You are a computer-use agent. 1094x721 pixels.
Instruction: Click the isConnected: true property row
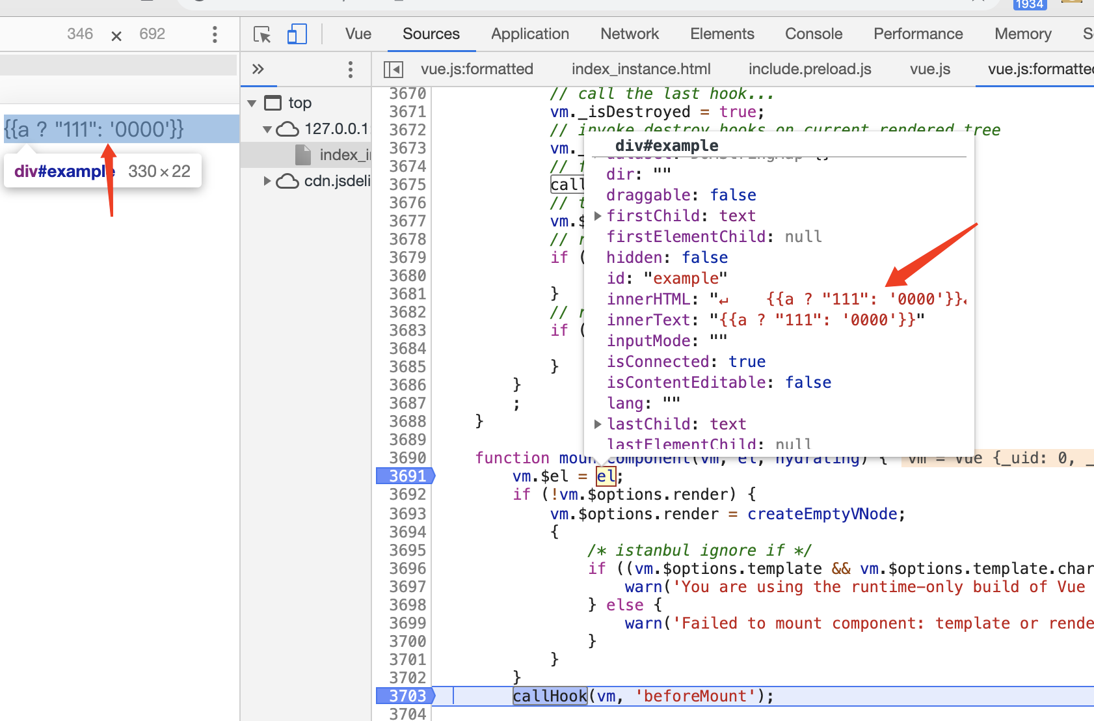click(686, 362)
